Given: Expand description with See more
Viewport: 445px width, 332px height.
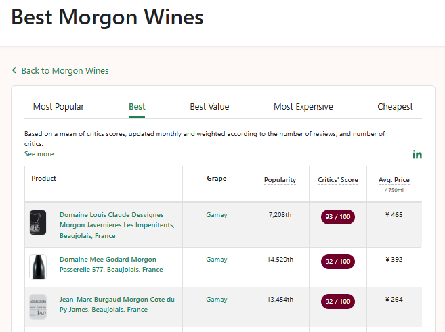Looking at the screenshot, I should pyautogui.click(x=39, y=154).
